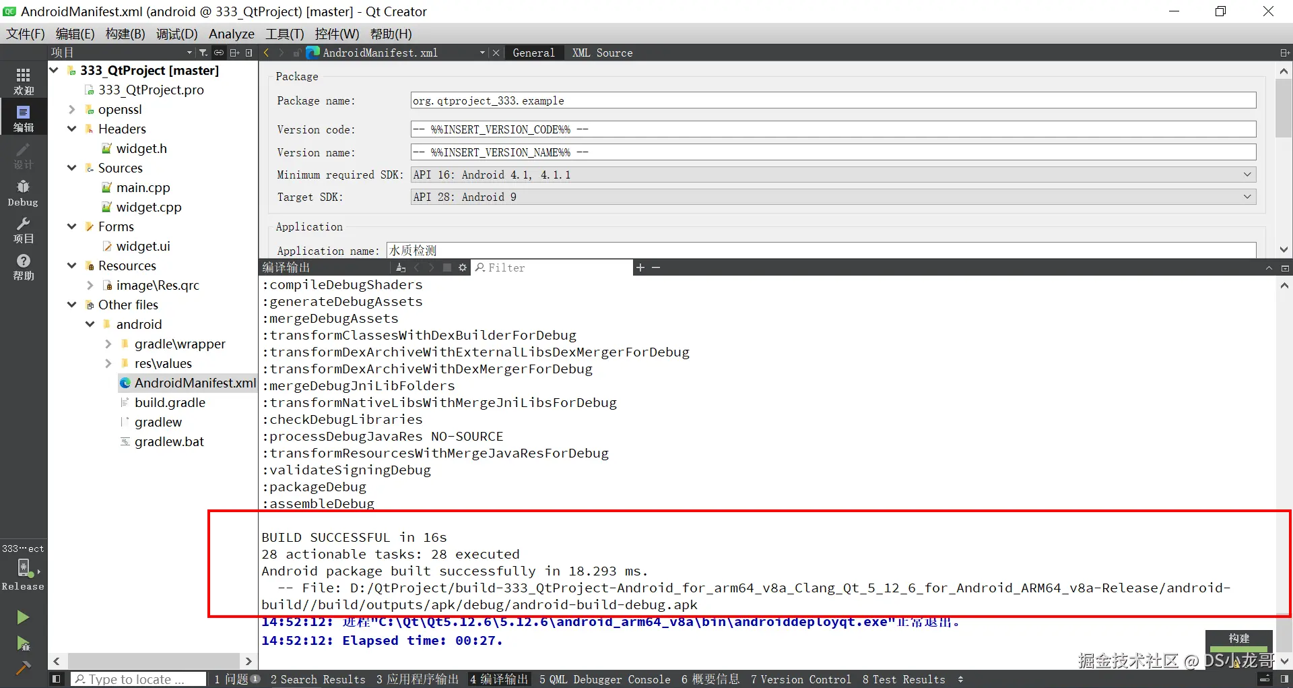The height and width of the screenshot is (688, 1293).
Task: Close the output pane
Action: [x=1285, y=268]
